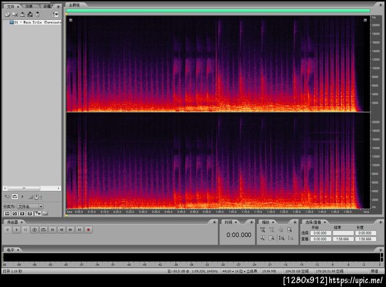Toggle Auto-play icon in Files preview controls
The height and width of the screenshot is (287, 386).
pos(6,196)
